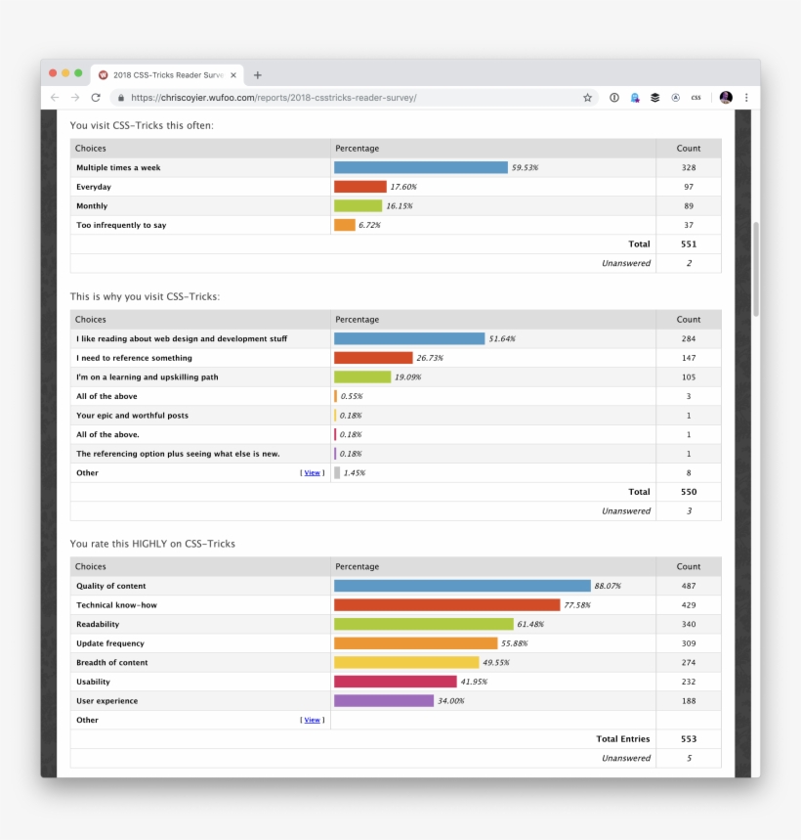Click the Wufoo favicon on the tab
801x840 pixels.
coord(104,75)
